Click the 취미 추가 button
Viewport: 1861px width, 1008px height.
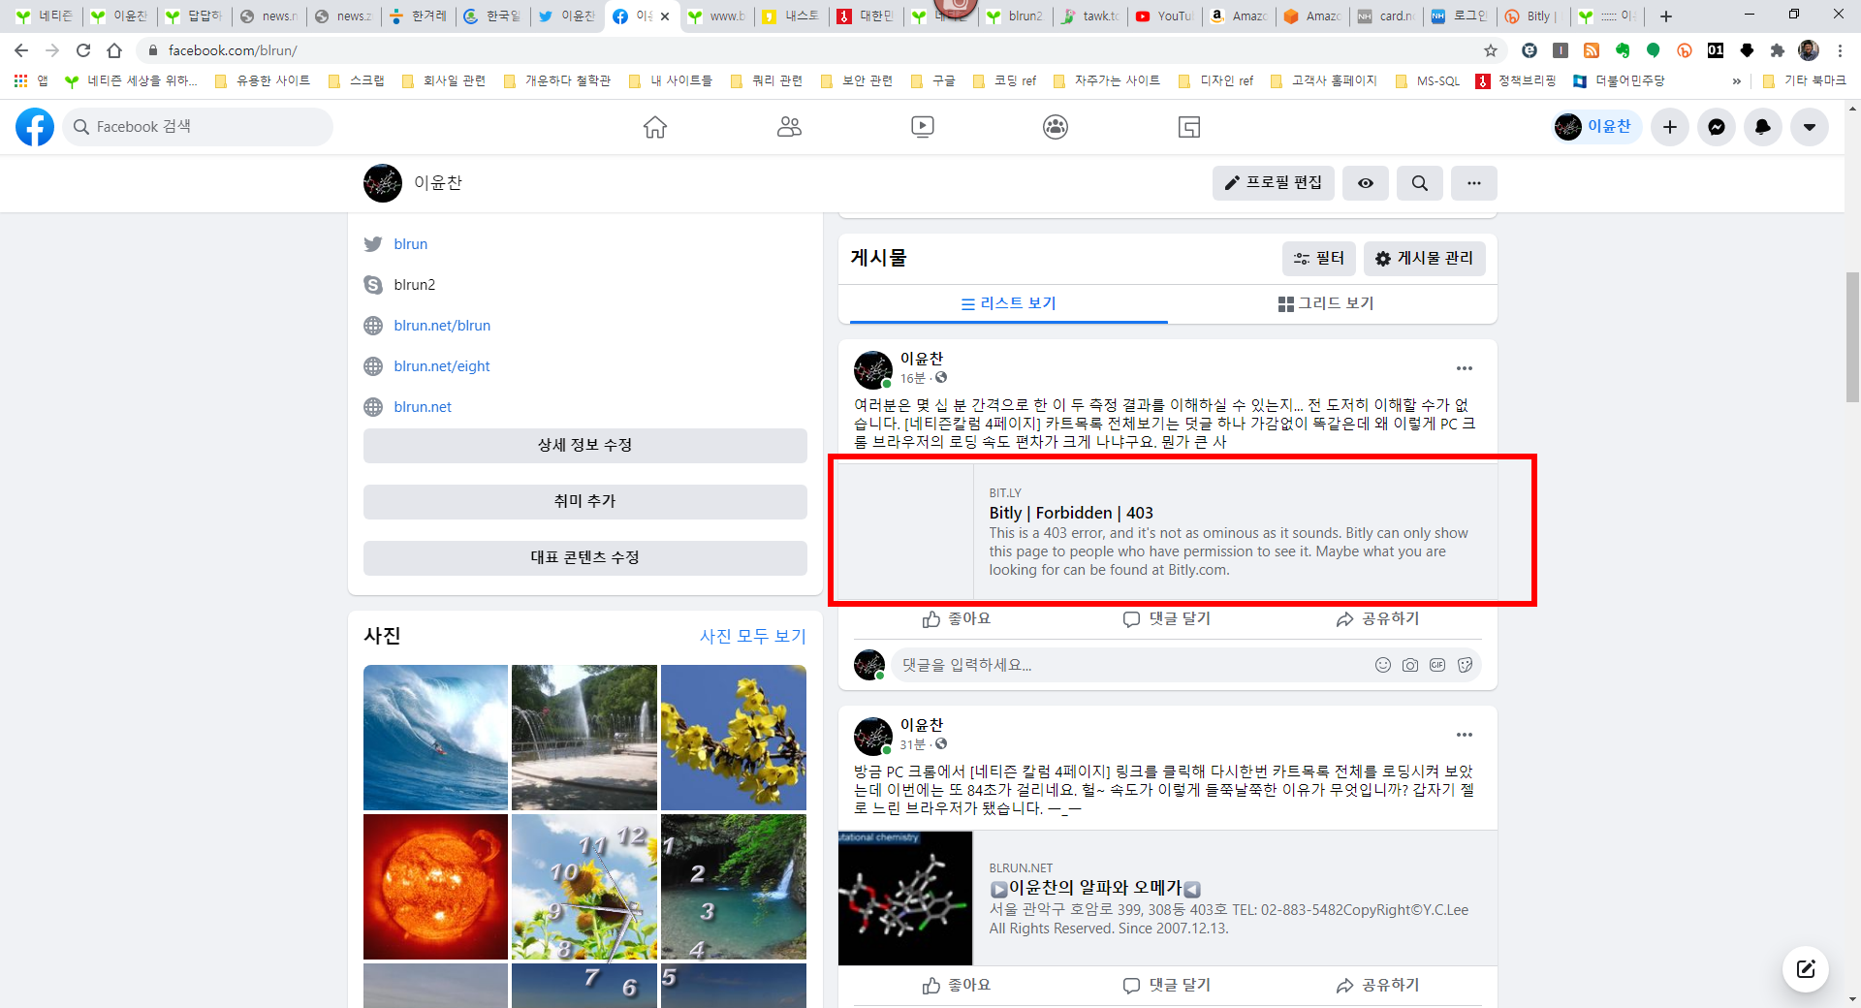pos(585,502)
